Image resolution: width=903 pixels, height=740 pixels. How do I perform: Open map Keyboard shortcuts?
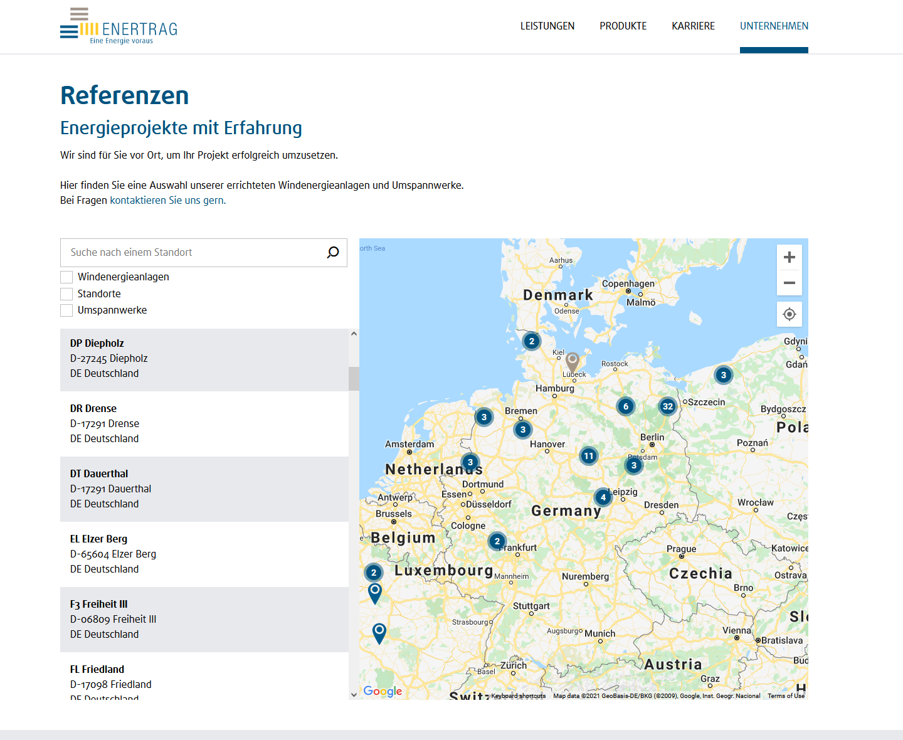[519, 695]
